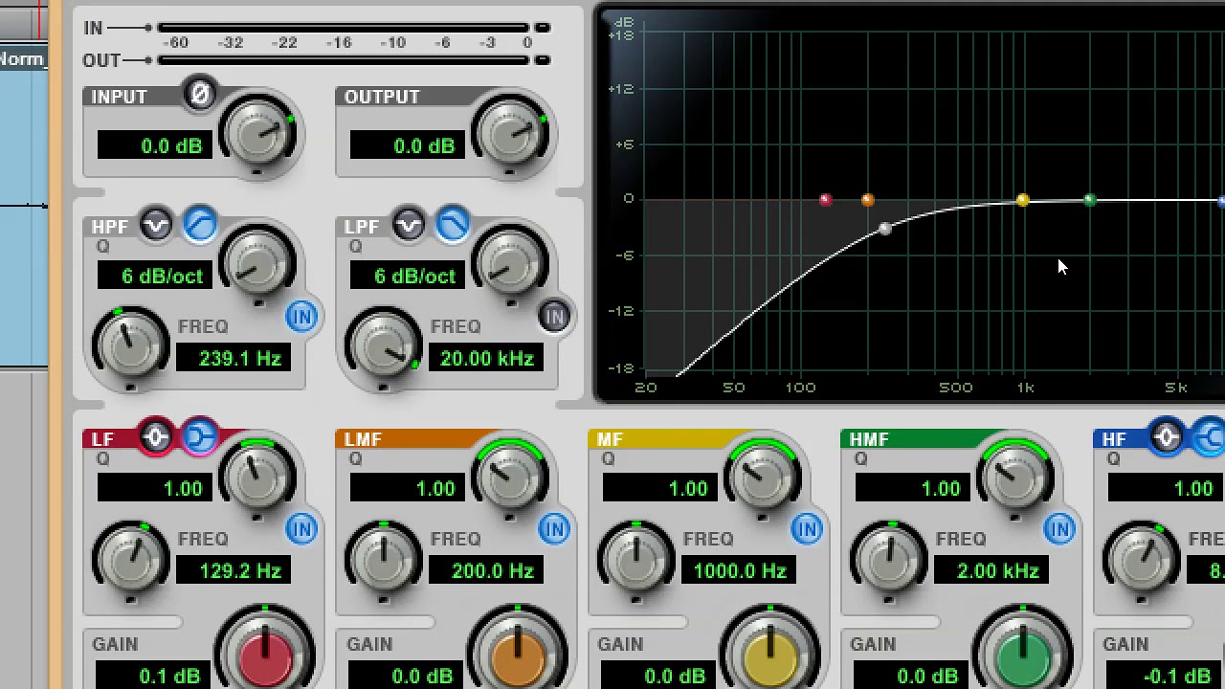Click the red LF node on graph
The width and height of the screenshot is (1225, 689).
[x=826, y=200]
